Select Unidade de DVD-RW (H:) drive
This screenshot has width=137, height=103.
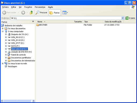pos(21,52)
